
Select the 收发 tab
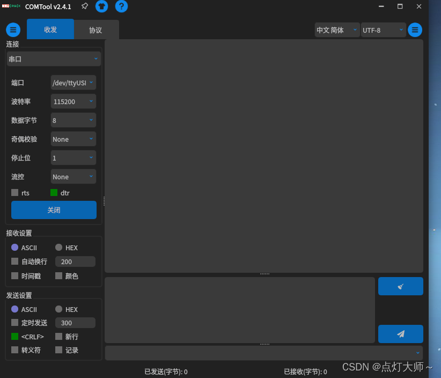[x=50, y=30]
